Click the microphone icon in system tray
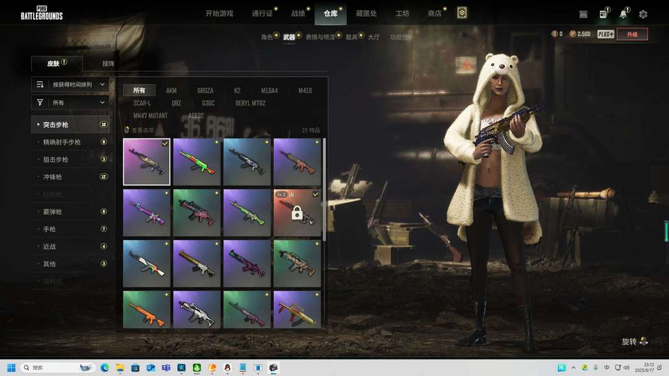Screen dimensions: 669x376 tap(596, 367)
